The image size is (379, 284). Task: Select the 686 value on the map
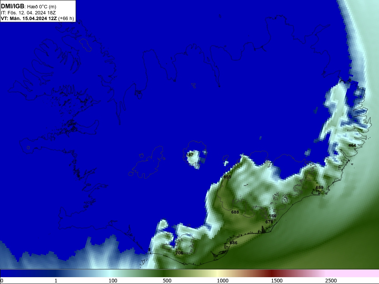(233, 243)
